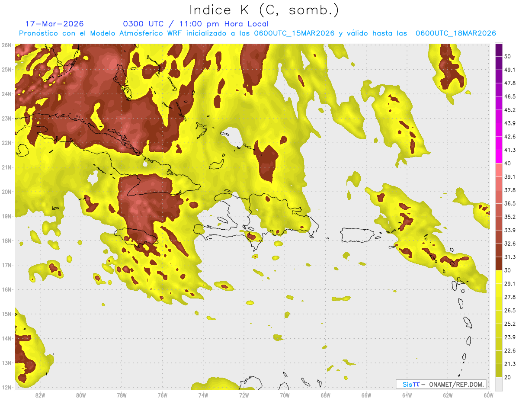Click the "42.6" color scale label
This screenshot has height=401, width=519.
click(x=510, y=137)
